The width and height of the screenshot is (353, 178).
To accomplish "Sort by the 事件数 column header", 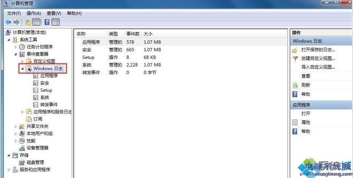I will (x=133, y=34).
